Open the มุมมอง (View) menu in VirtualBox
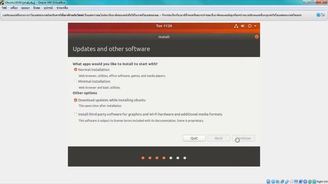The height and width of the screenshot is (184, 328). click(25, 8)
